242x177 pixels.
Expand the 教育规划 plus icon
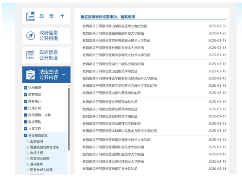25,95
